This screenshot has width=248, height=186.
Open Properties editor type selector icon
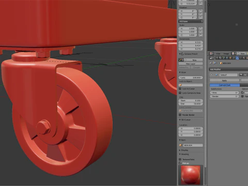tap(211, 58)
